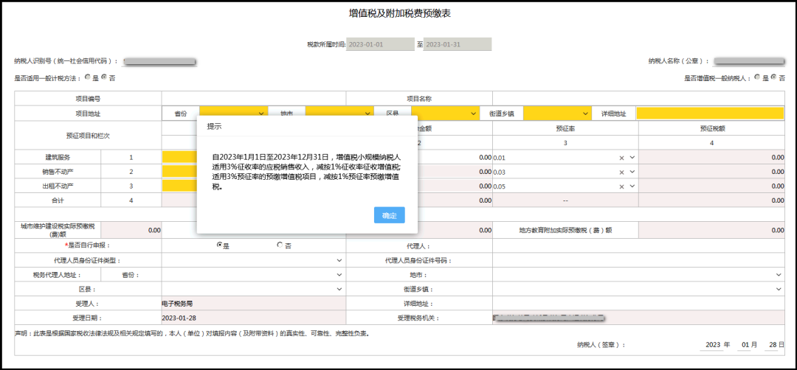797x370 pixels.
Task: Click the 预征率 column header
Action: (x=566, y=128)
